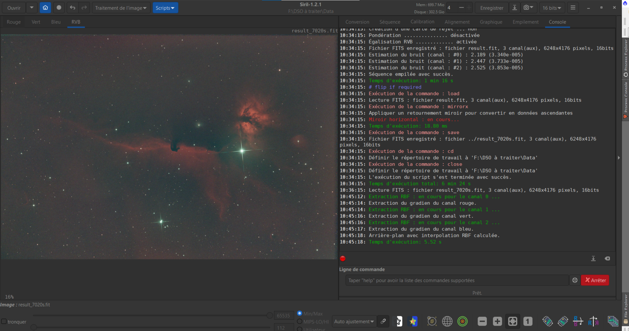The width and height of the screenshot is (629, 331).
Task: Open the Graphique tab
Action: (491, 22)
